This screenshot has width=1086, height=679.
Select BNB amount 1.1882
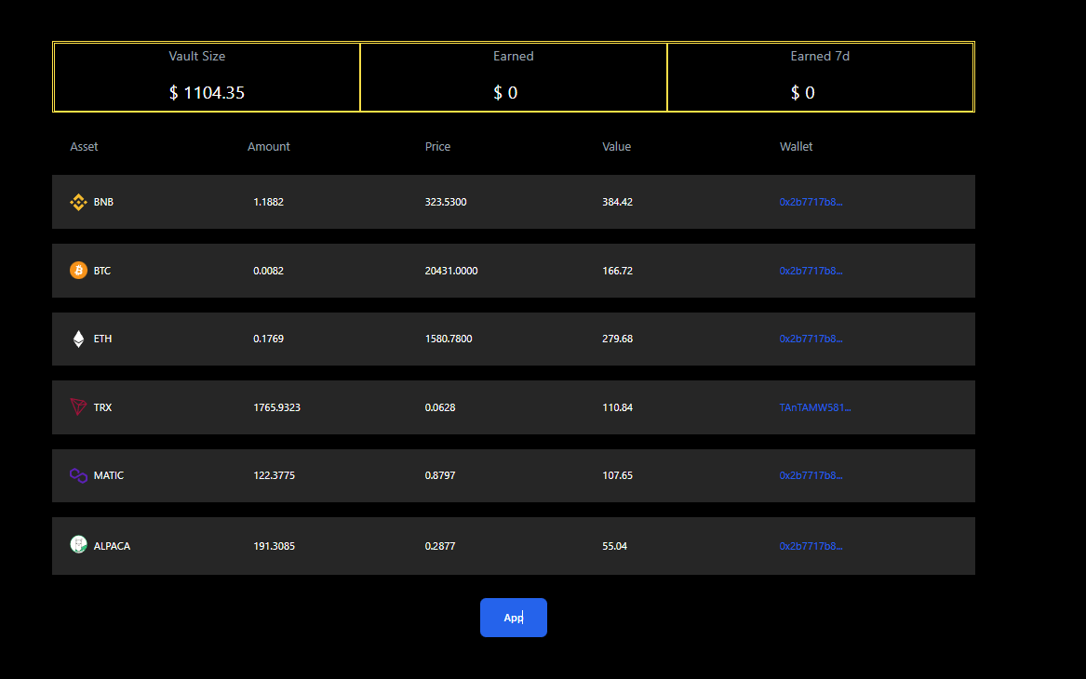click(x=268, y=202)
